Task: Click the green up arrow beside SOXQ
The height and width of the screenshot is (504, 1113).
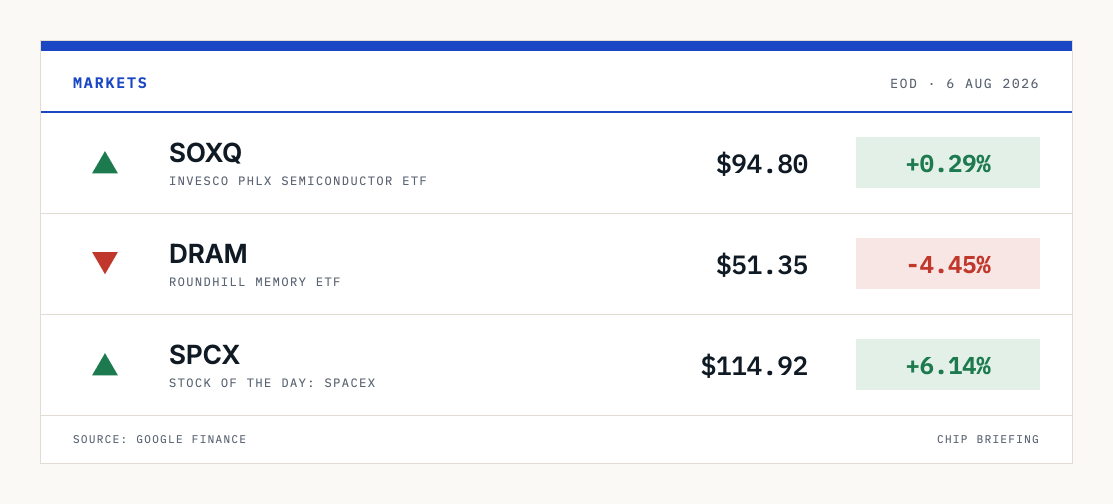Action: pyautogui.click(x=105, y=162)
